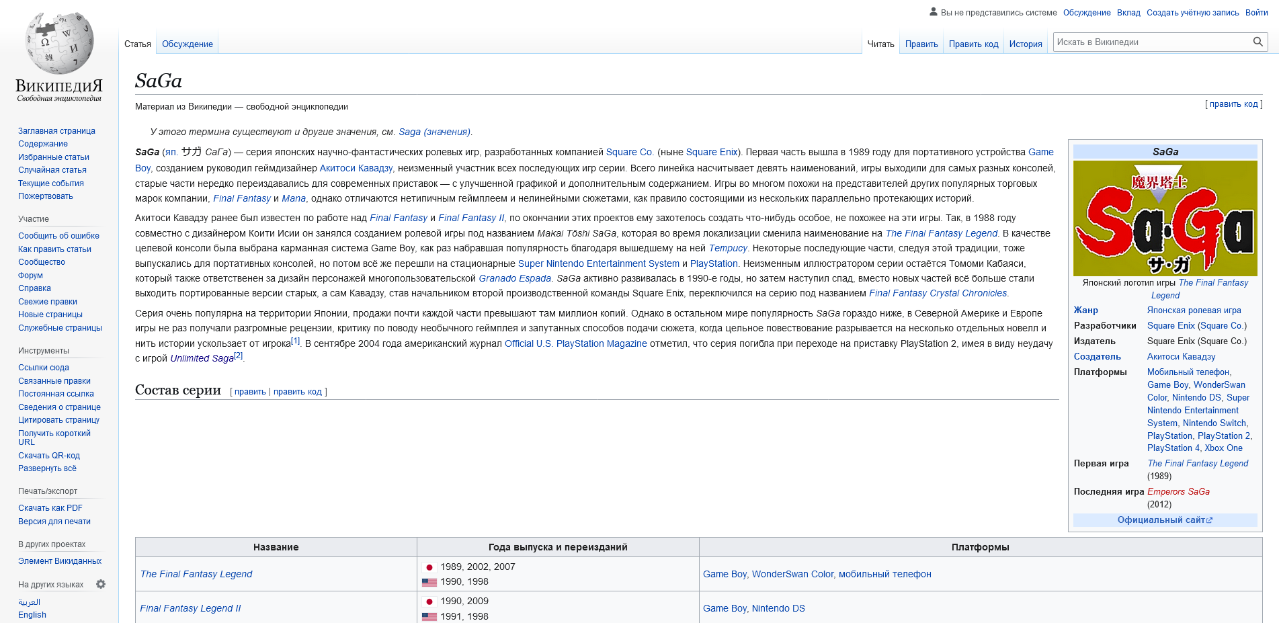1279x623 pixels.
Task: Open language settings gear icon
Action: [x=101, y=584]
